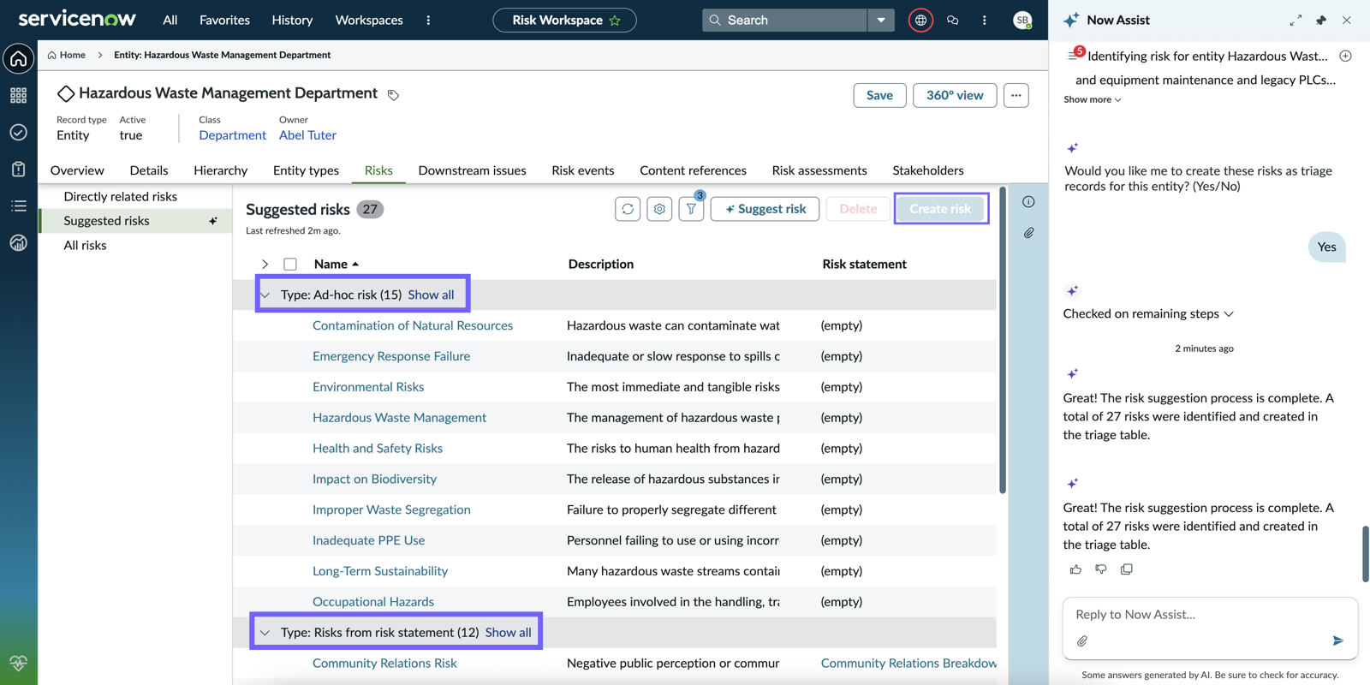
Task: Switch to the Risk assessments tab
Action: (x=819, y=170)
